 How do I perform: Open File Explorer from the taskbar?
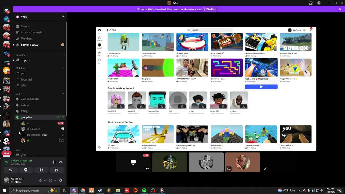point(118,190)
